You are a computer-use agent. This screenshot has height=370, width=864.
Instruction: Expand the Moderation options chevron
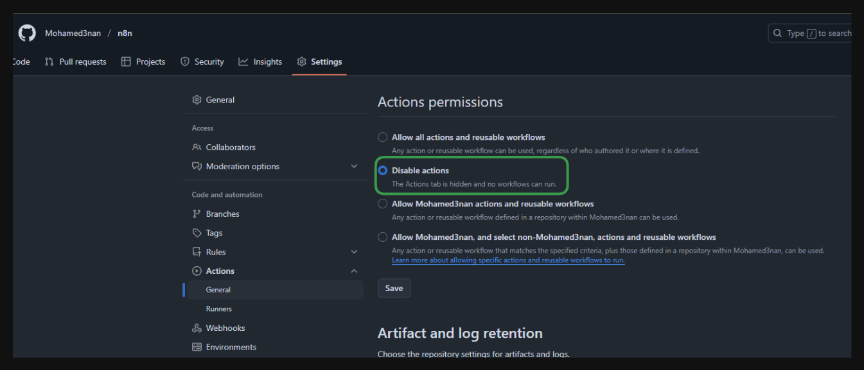[354, 166]
